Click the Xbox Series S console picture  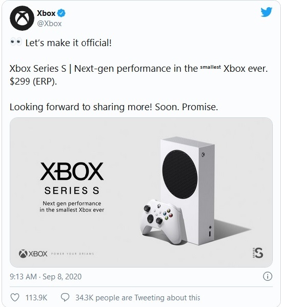(188, 191)
